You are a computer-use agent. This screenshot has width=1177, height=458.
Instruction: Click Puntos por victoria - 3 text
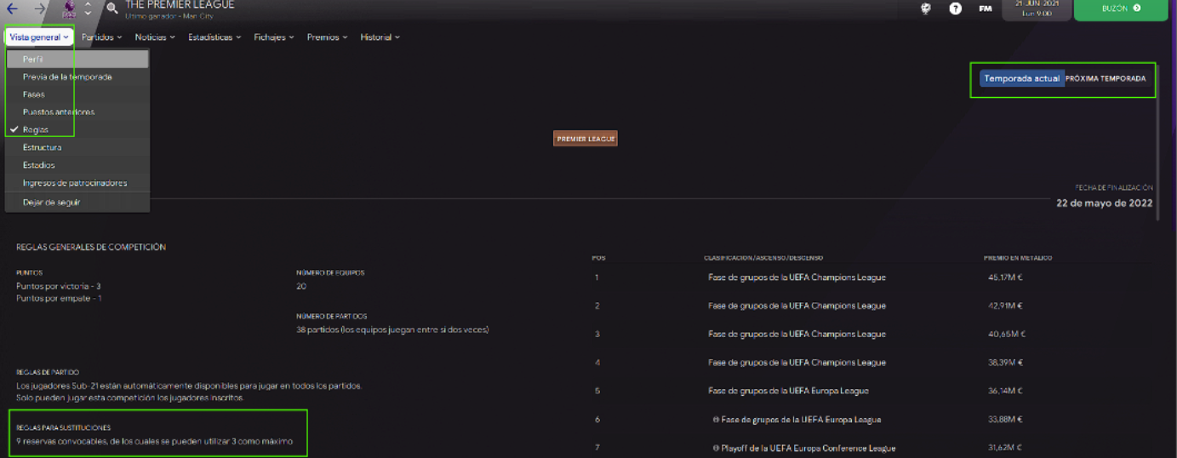coord(58,286)
